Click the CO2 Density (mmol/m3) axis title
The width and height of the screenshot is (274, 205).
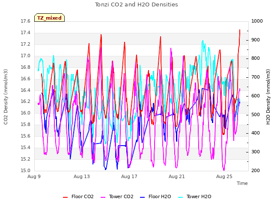tap(6, 97)
